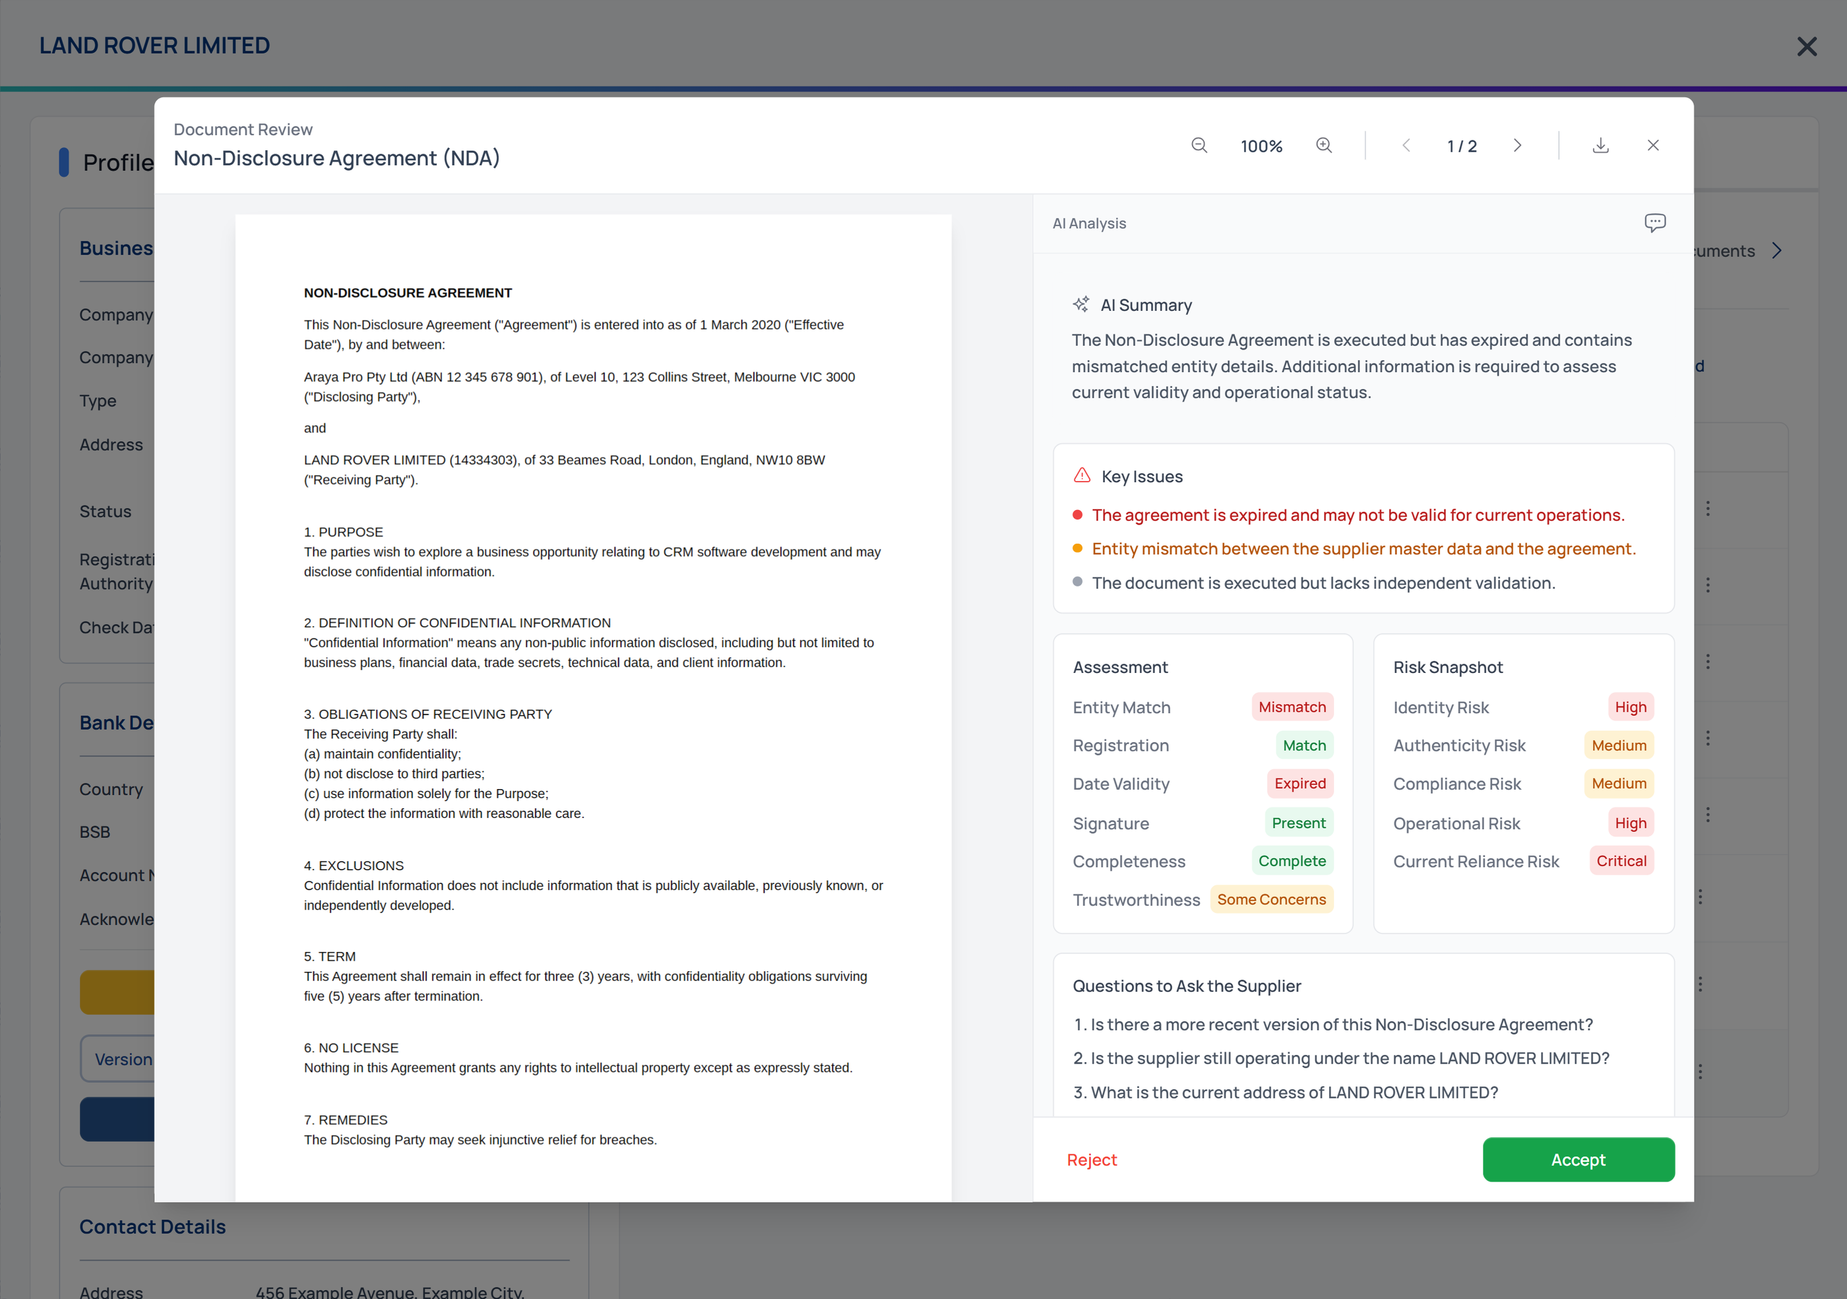Screen dimensions: 1847x1299
Task: Click the NON-DISCLOSURE AGREEMENT document title
Action: [x=408, y=293]
